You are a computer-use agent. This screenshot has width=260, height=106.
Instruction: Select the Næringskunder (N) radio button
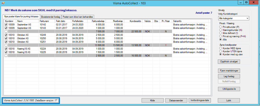pyautogui.click(x=220, y=30)
